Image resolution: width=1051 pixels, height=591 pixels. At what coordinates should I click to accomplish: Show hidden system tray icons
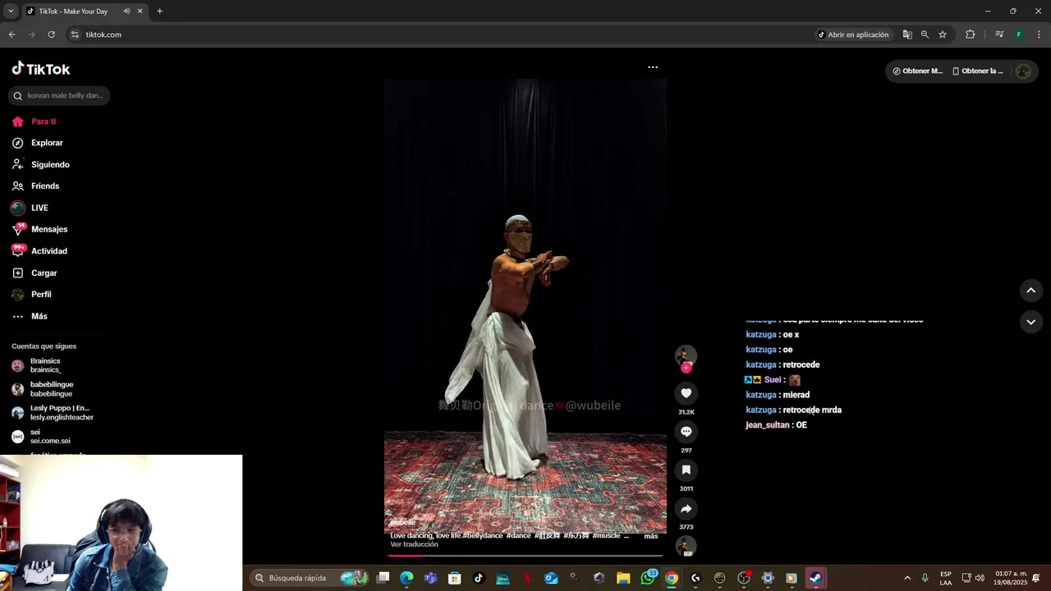pos(907,578)
